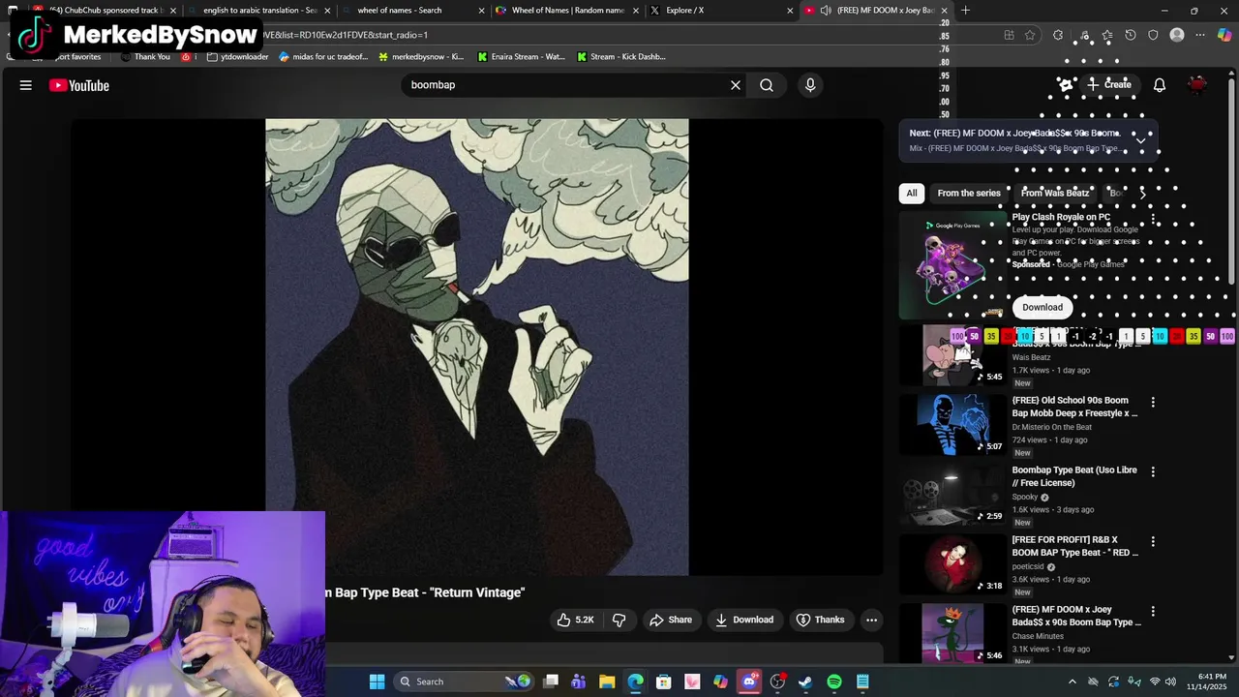Open Chase Minutes MF DOOM beat video
Image resolution: width=1239 pixels, height=697 pixels.
(1074, 616)
